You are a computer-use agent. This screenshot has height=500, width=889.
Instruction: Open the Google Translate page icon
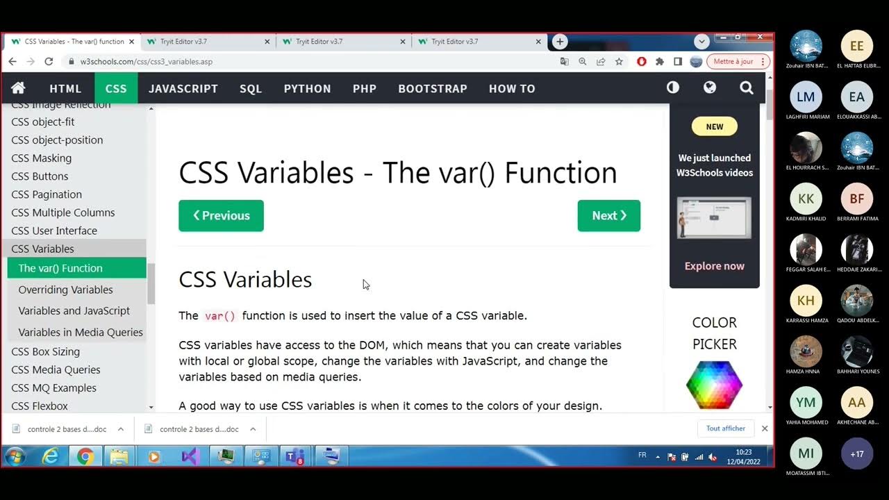tap(565, 61)
